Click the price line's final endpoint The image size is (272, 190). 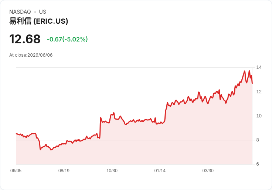252,83
